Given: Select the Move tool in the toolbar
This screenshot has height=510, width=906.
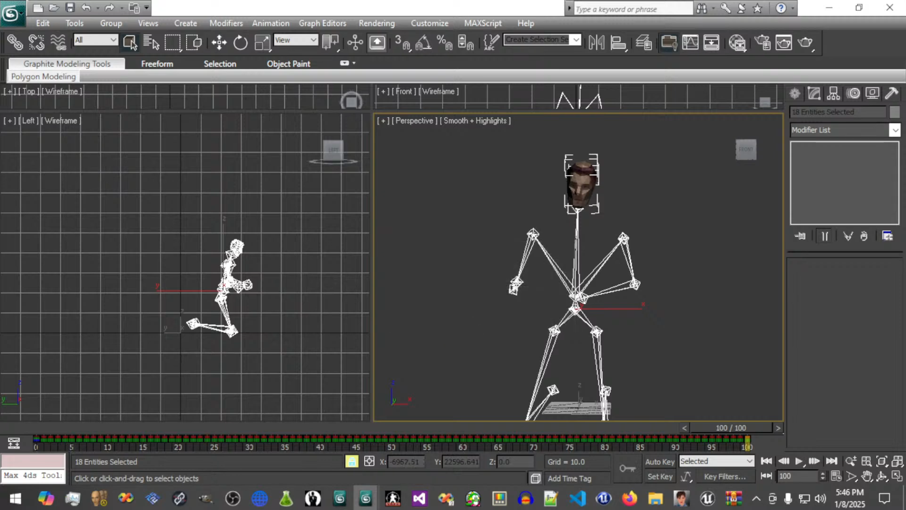Looking at the screenshot, I should tap(219, 43).
